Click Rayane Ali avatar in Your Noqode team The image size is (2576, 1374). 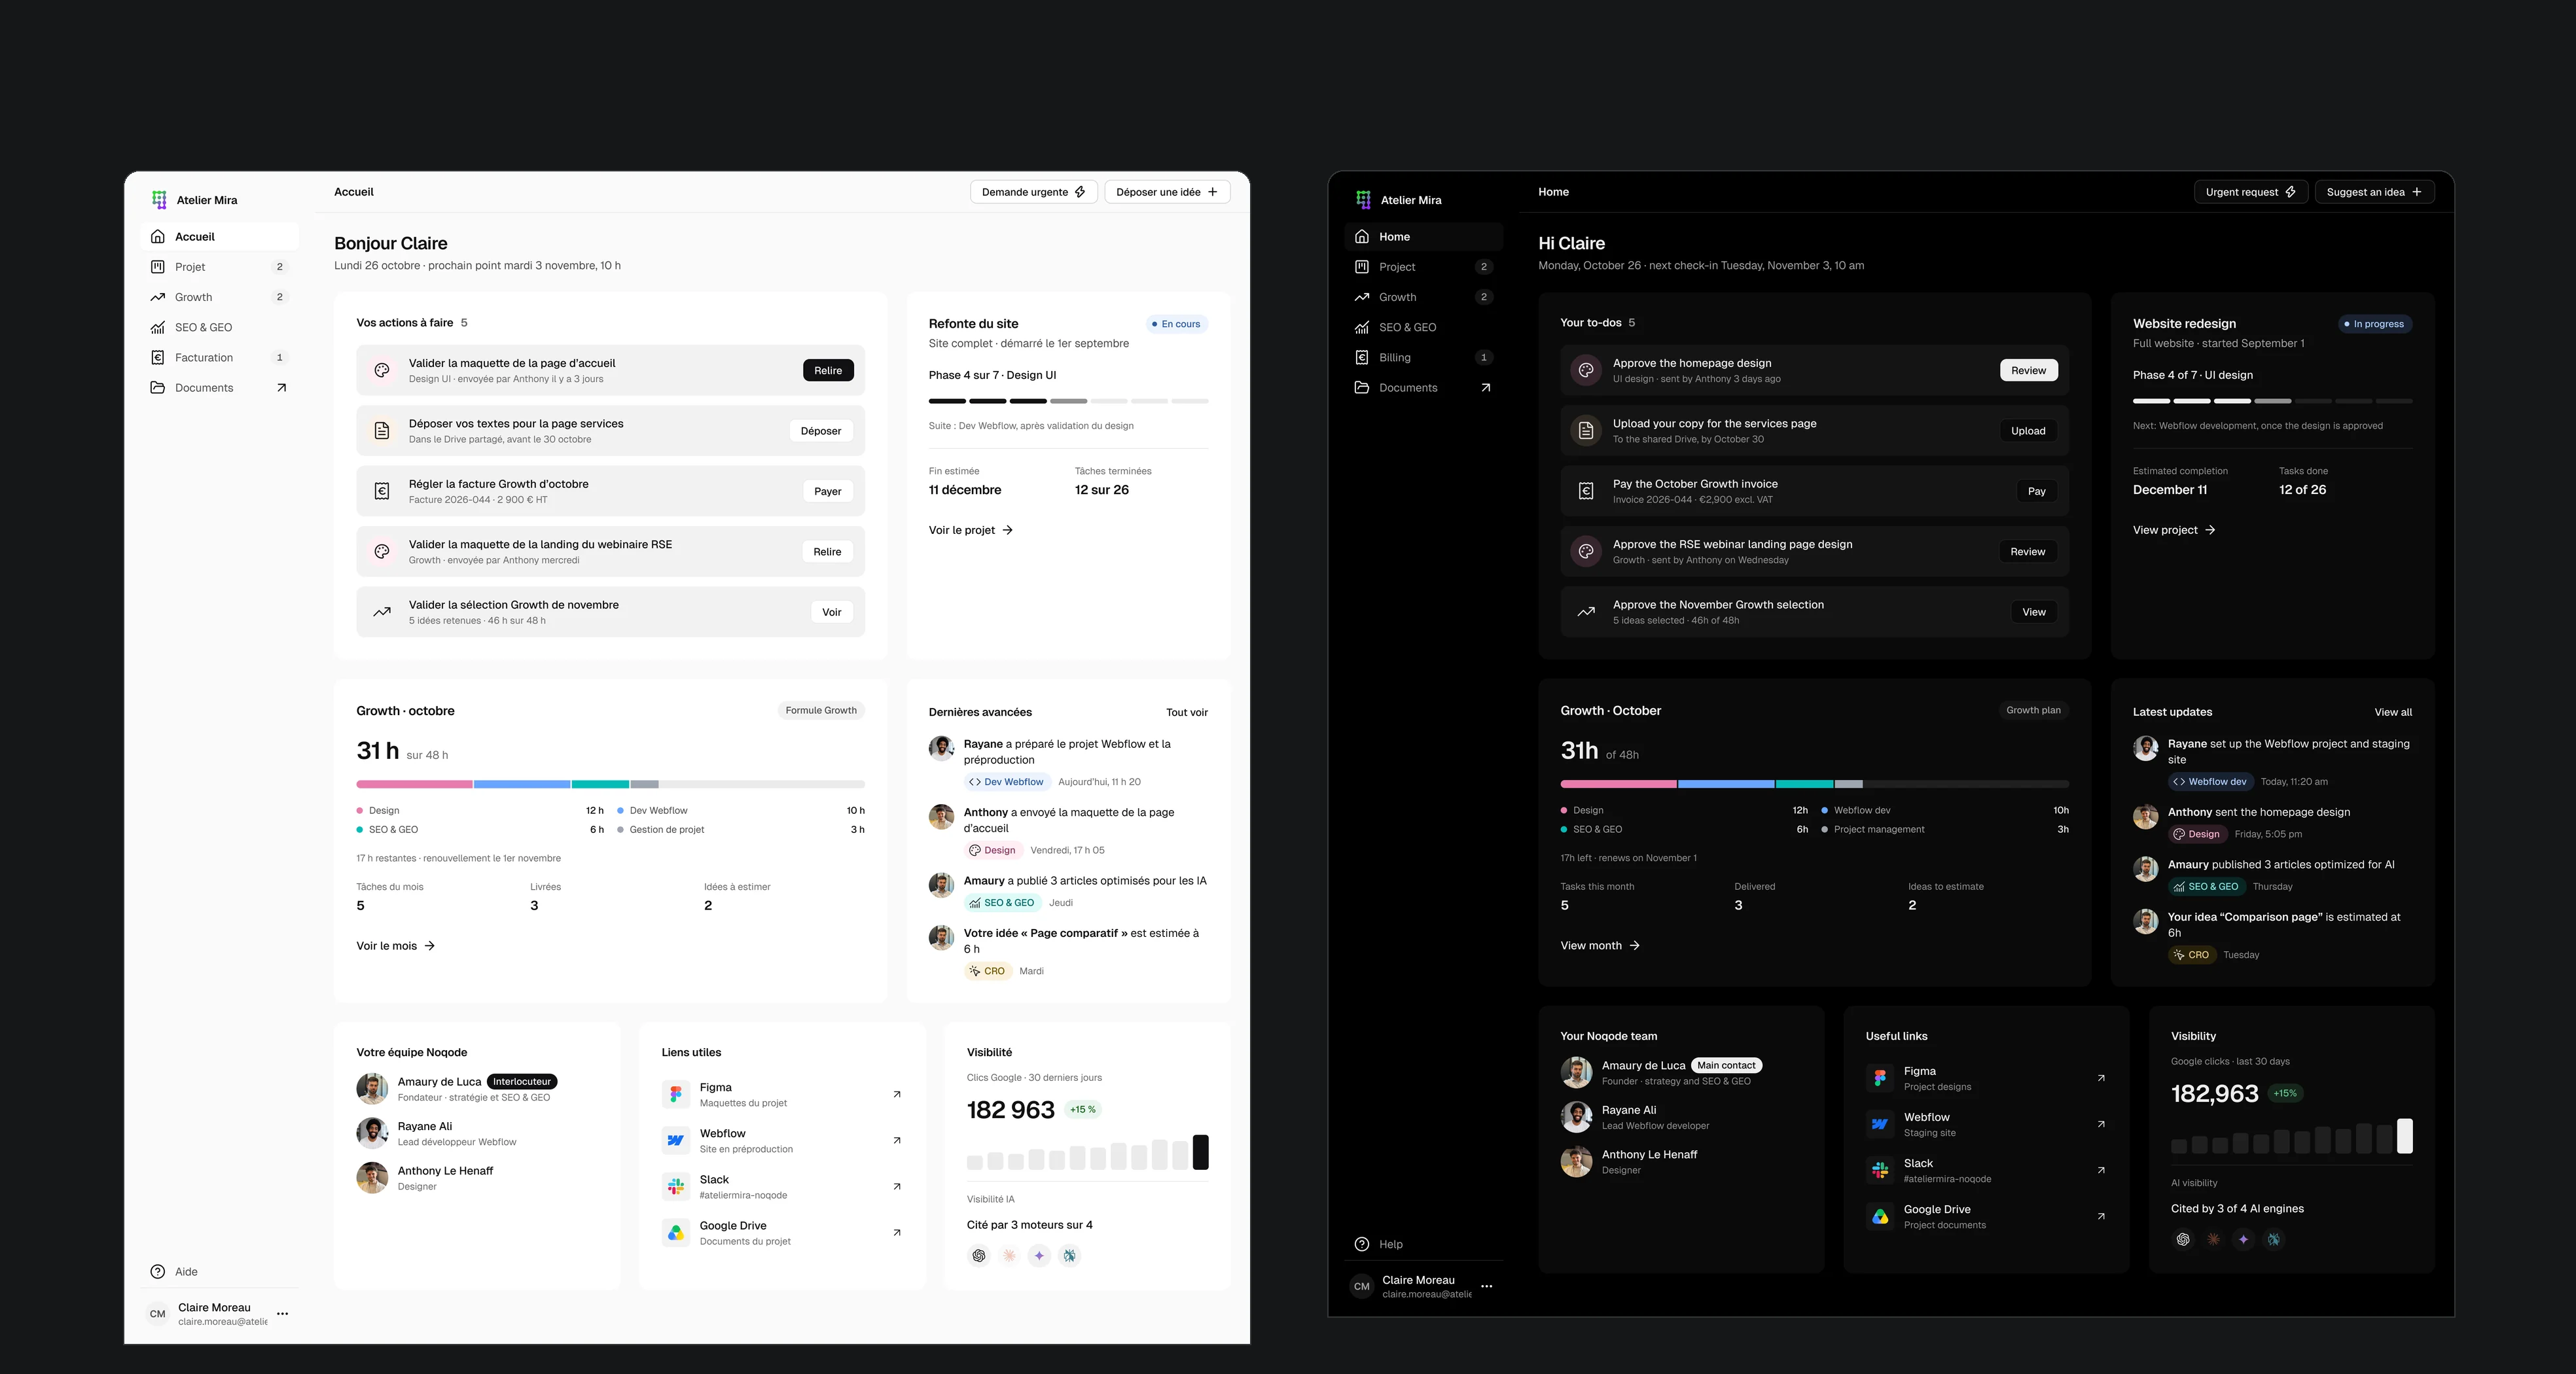pos(1576,1117)
